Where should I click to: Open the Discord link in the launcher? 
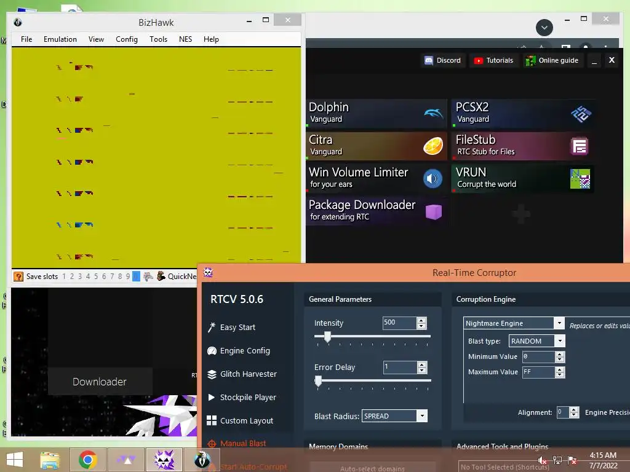(443, 61)
